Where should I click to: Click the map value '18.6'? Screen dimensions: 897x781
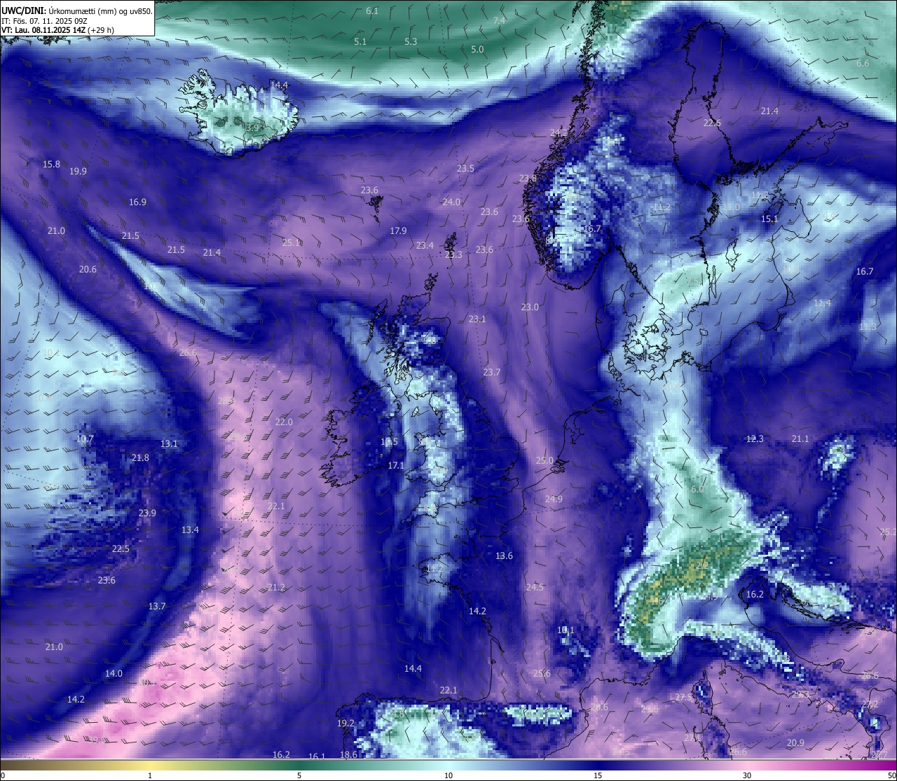tap(348, 754)
